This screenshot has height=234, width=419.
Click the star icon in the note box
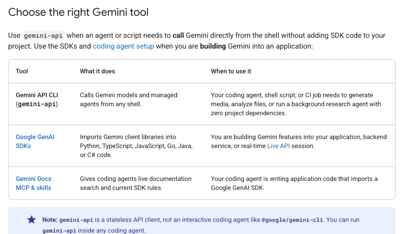[32, 220]
